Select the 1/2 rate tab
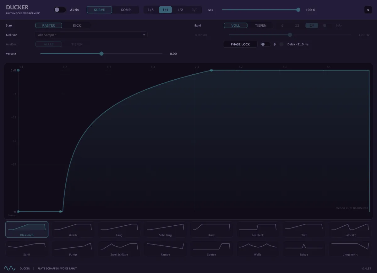The width and height of the screenshot is (377, 273). [x=180, y=10]
